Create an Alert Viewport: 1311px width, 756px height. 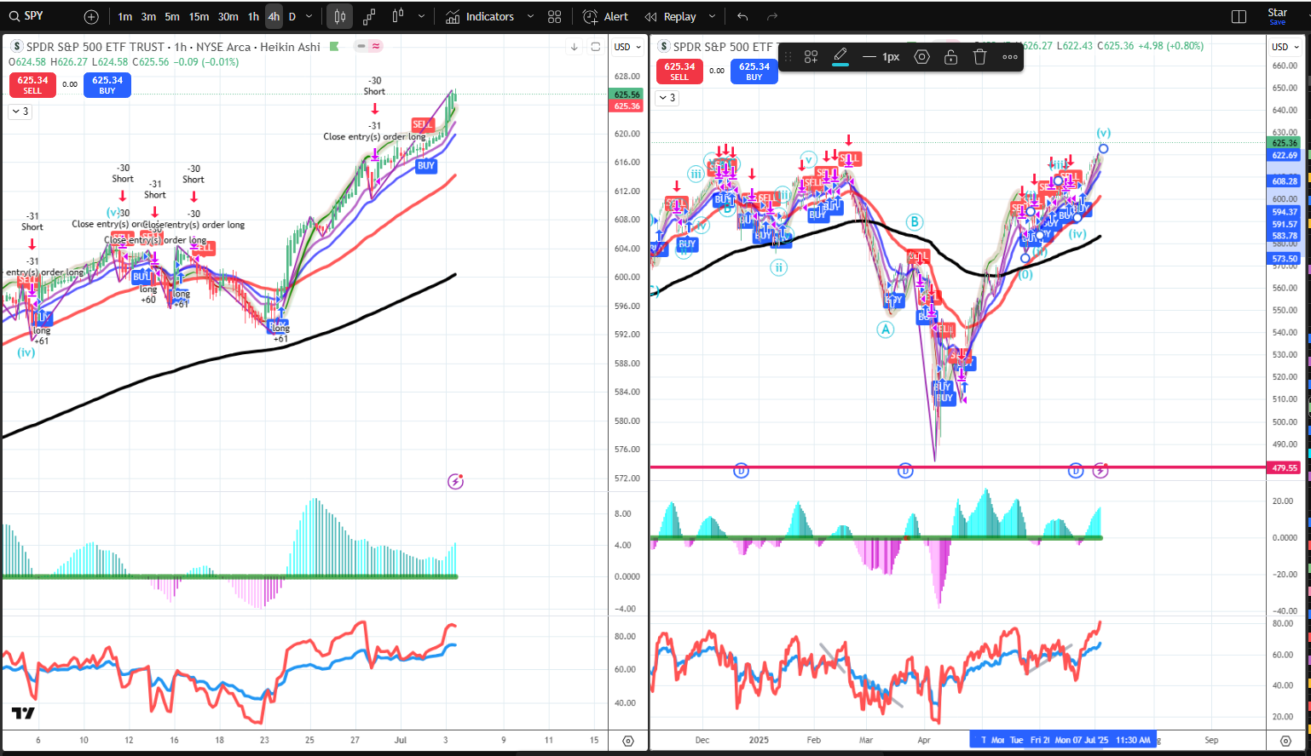coord(605,17)
